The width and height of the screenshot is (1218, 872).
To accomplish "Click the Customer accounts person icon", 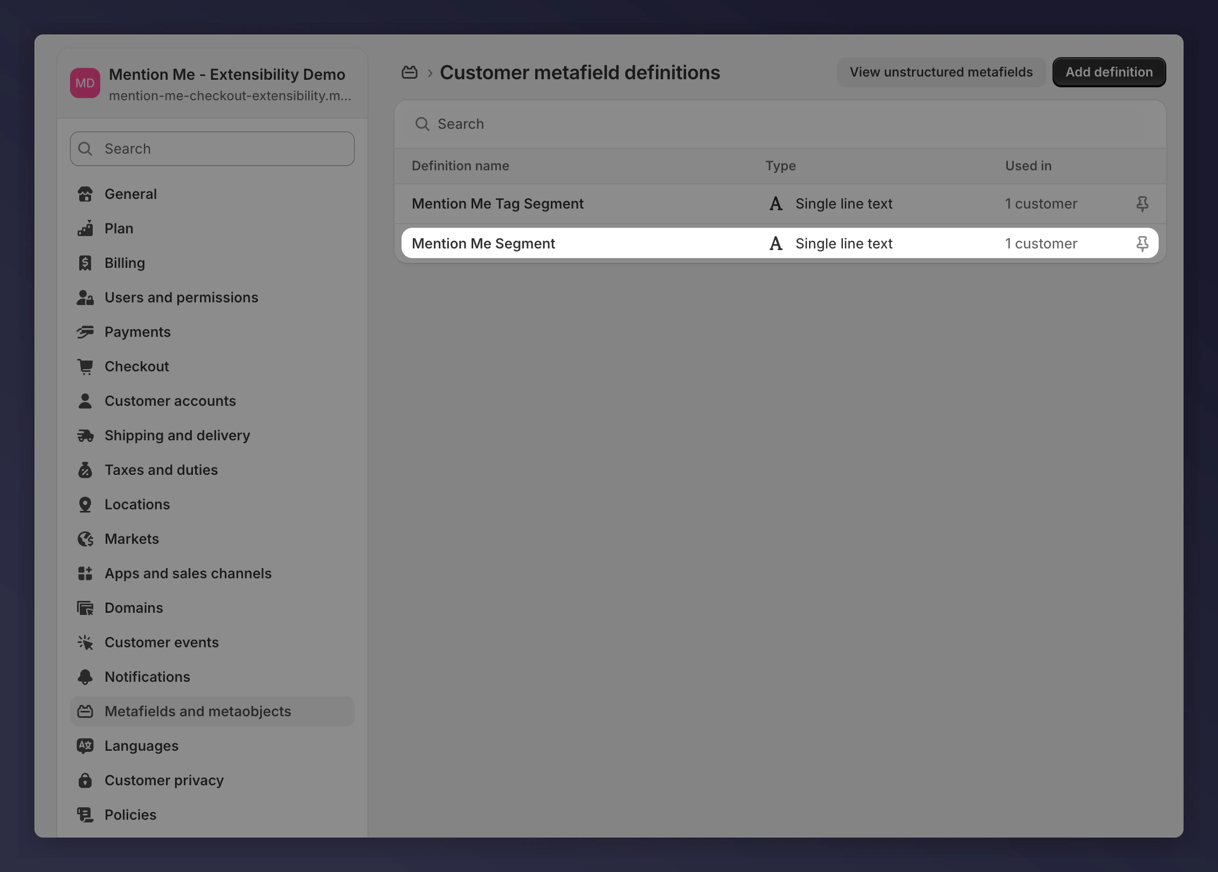I will coord(85,401).
